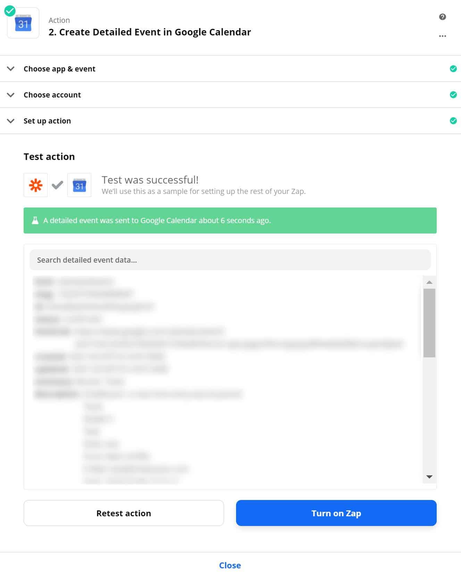Image resolution: width=461 pixels, height=577 pixels.
Task: Click the Retest action button
Action: pyautogui.click(x=124, y=513)
